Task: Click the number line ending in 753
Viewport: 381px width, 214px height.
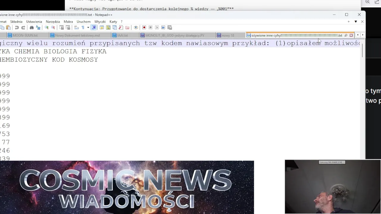Action: (5, 134)
